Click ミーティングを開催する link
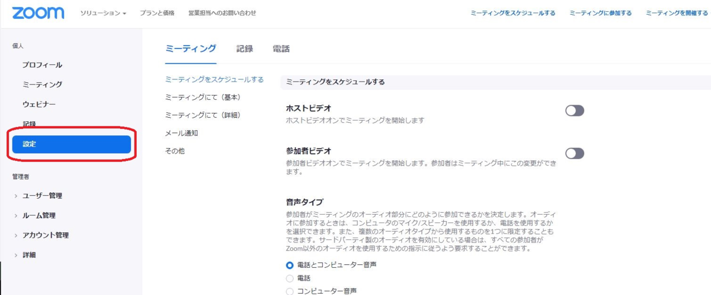This screenshot has height=295, width=711. [x=677, y=13]
